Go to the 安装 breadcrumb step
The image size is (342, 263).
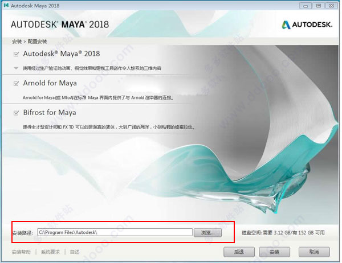[x=17, y=42]
